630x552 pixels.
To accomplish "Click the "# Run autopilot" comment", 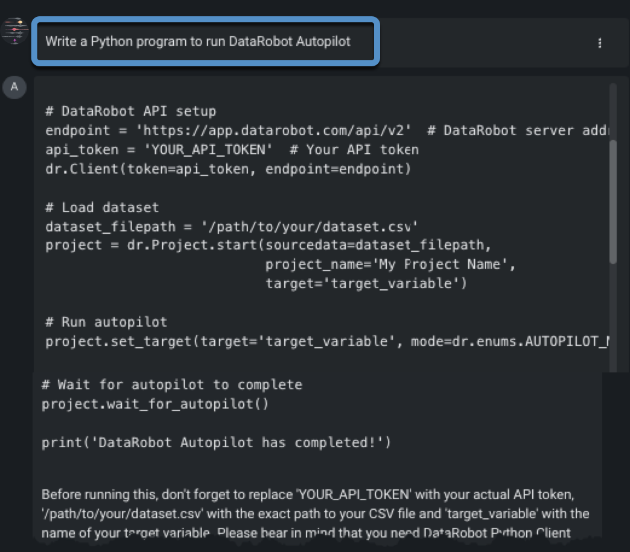I will pyautogui.click(x=106, y=322).
